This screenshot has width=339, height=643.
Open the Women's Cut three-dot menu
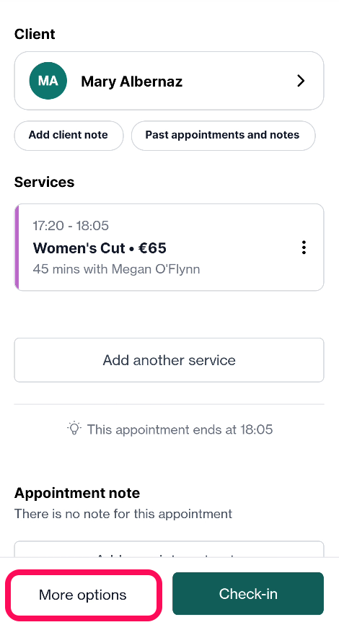[x=304, y=248]
